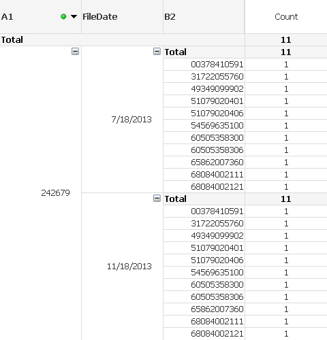This screenshot has width=327, height=340.
Task: Select 68084002121 in the 7/18/2013 group
Action: tap(217, 187)
